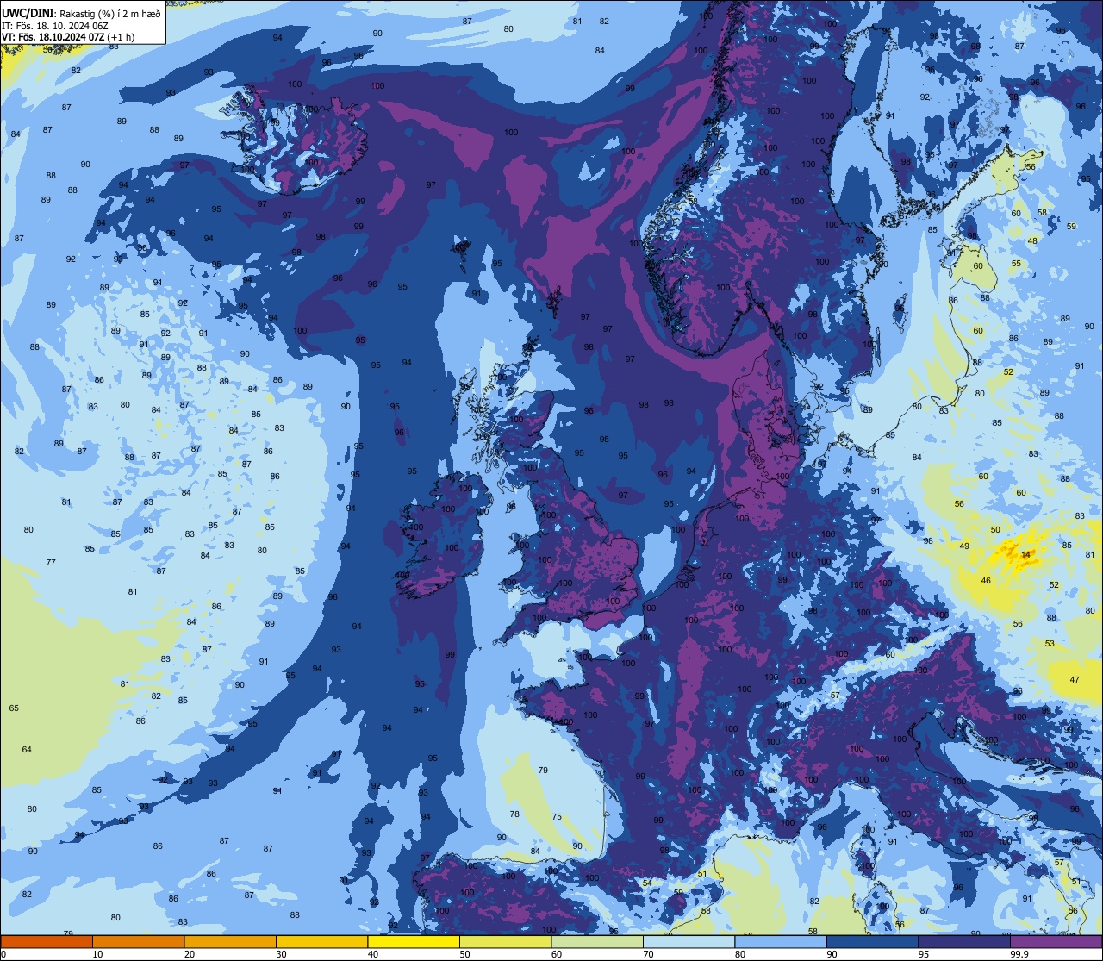This screenshot has width=1103, height=961.
Task: Click the light blue 80–90 legend segment
Action: (x=781, y=941)
